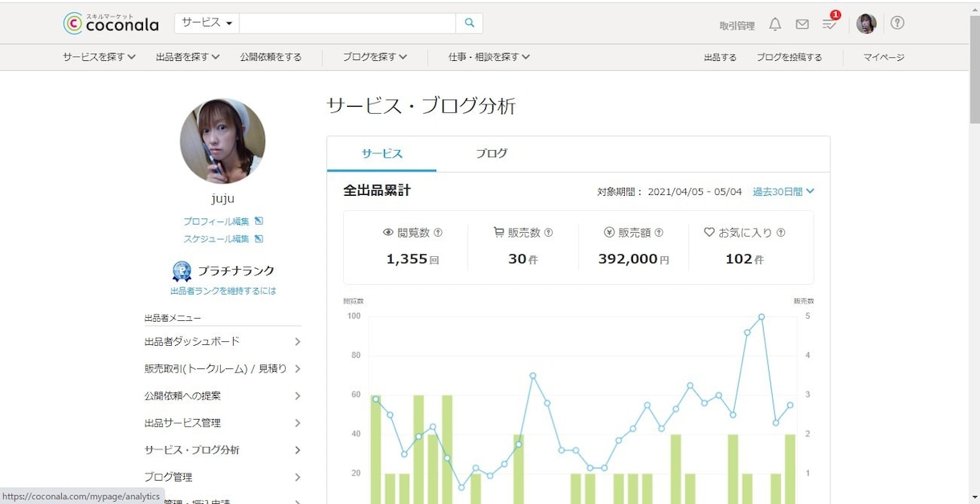Click the search magnifier button
980x504 pixels.
click(x=469, y=23)
